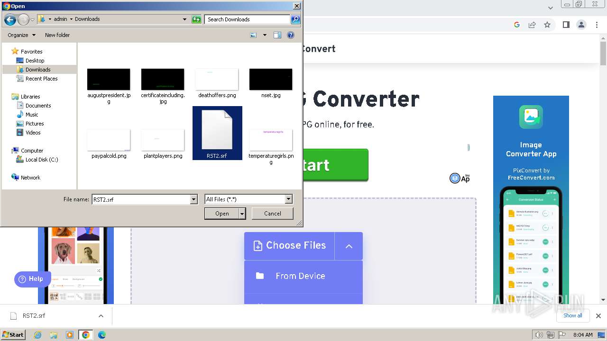
Task: Open the File name combo dropdown
Action: point(193,199)
